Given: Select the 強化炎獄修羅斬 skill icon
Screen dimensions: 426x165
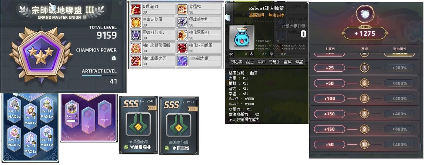Looking at the screenshot, I should coord(136,48).
